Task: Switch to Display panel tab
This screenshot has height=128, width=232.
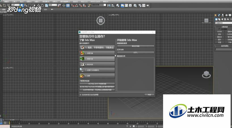Action: (x=230, y=15)
